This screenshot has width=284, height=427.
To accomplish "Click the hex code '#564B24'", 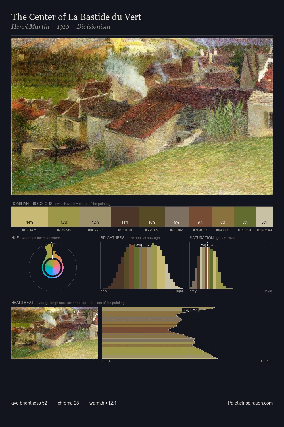I will click(152, 230).
